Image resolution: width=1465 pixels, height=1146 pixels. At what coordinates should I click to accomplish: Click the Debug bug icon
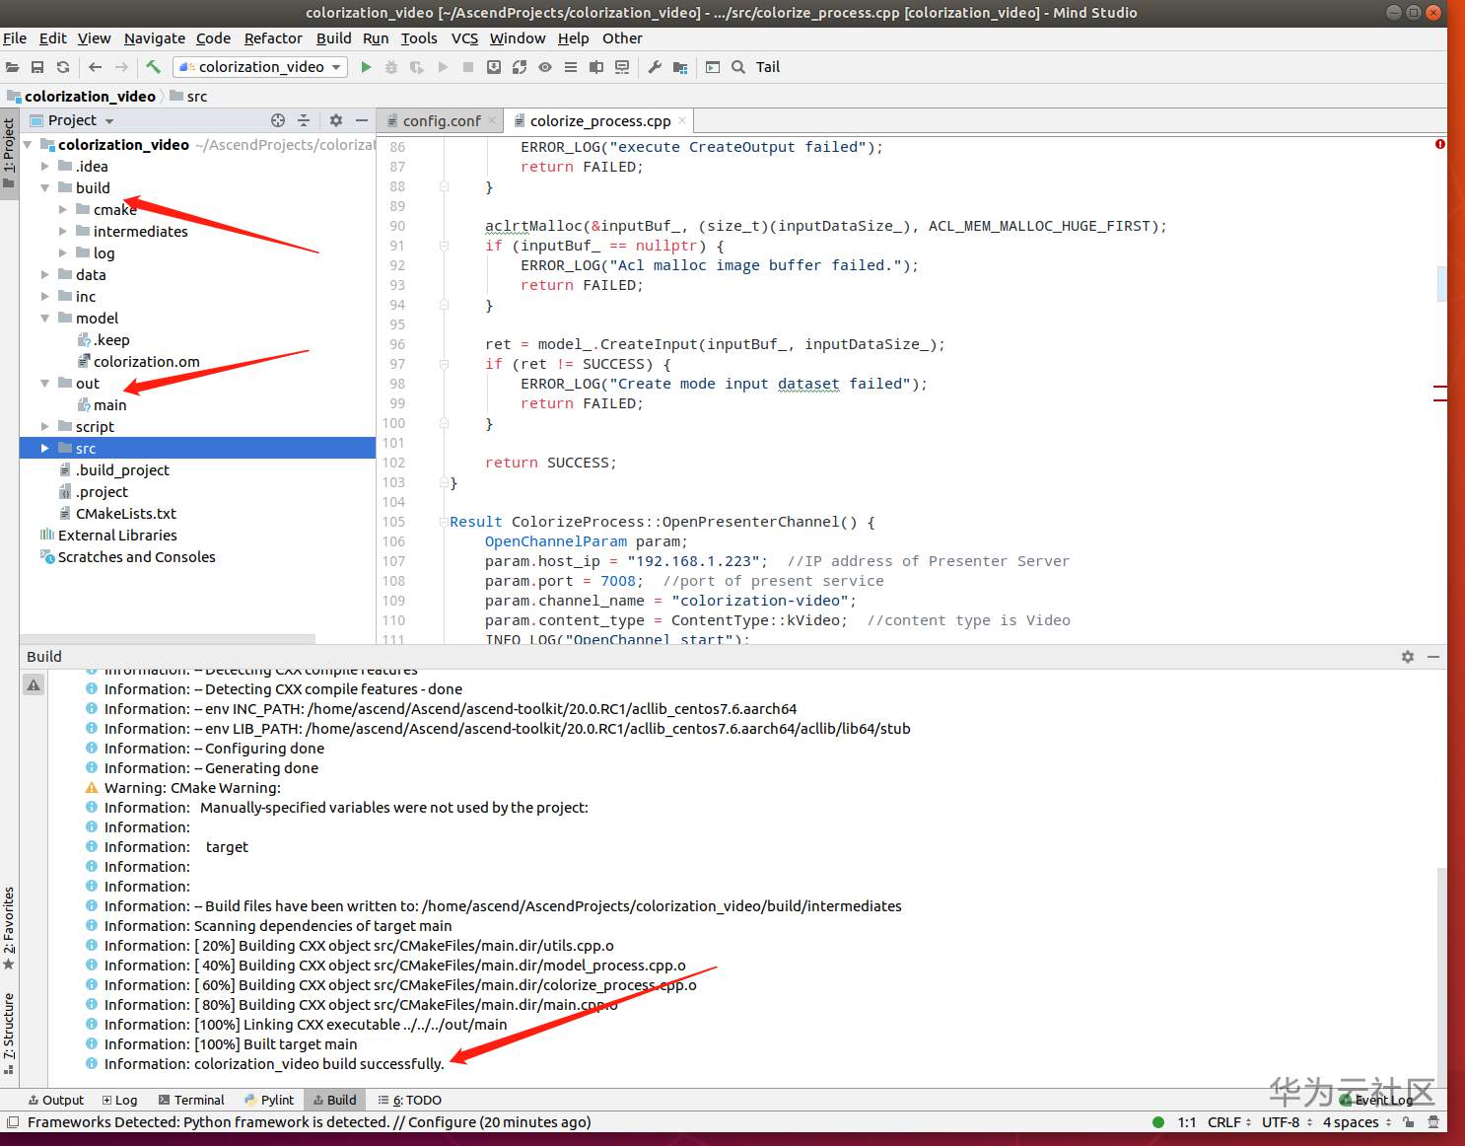[x=391, y=67]
